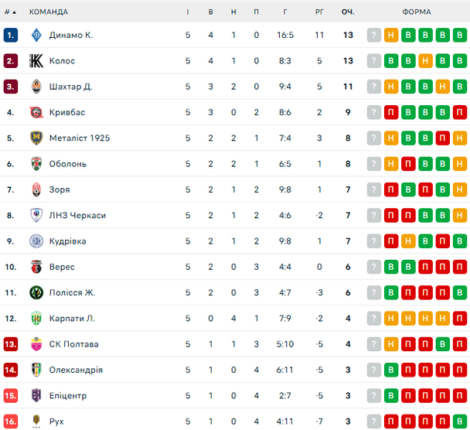Viewport: 470px width, 430px height.
Task: Open the ЛНЗ Черкаси team link
Action: tap(77, 215)
